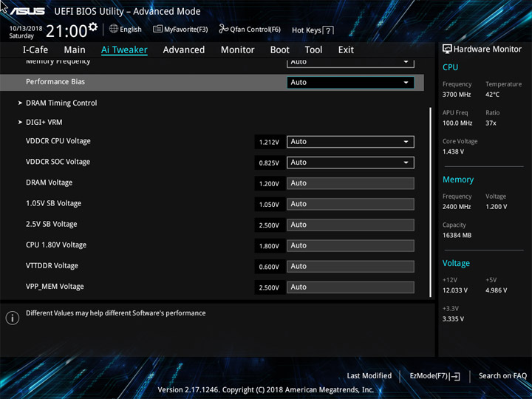Click the 21:00 clock display
This screenshot has height=399, width=532.
click(x=66, y=31)
